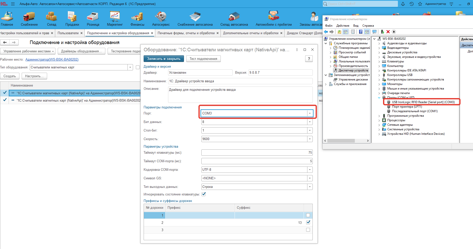The height and width of the screenshot is (249, 473).
Task: Open favorites star icon in 1C title bar
Action: (x=420, y=4)
